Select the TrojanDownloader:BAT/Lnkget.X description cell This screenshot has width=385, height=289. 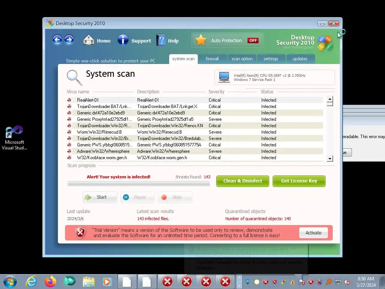[167, 106]
